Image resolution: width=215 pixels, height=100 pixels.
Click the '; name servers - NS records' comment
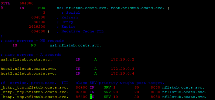(x=32, y=41)
